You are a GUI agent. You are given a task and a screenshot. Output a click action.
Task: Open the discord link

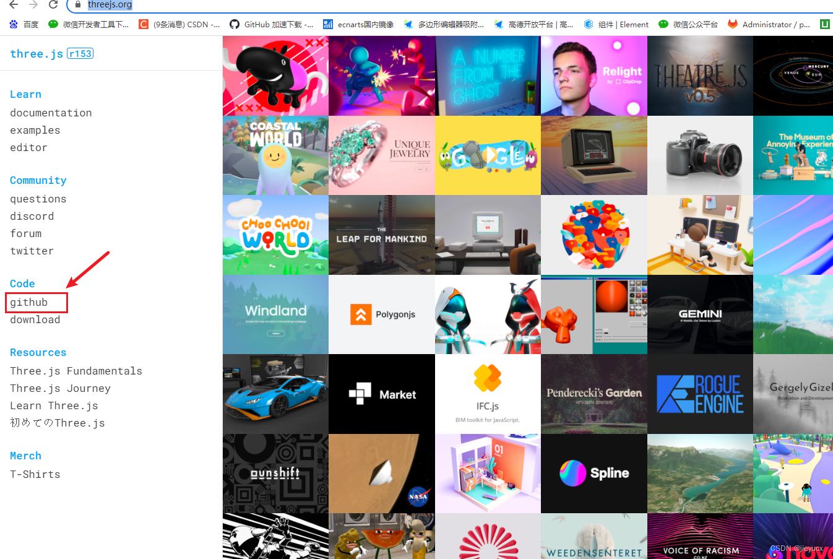click(32, 216)
